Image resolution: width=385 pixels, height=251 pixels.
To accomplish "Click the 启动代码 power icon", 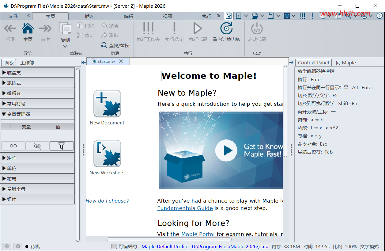I will coord(257,29).
